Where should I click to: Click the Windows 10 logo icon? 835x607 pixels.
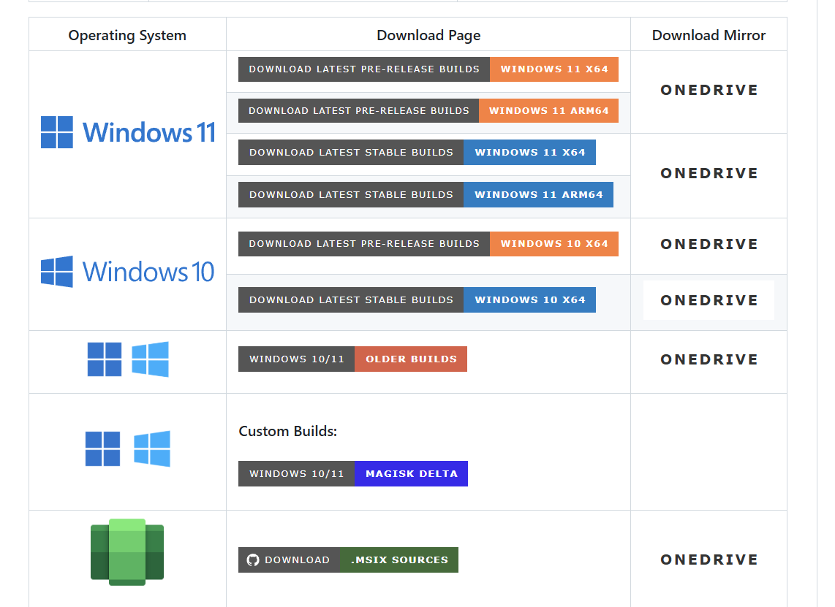click(56, 271)
